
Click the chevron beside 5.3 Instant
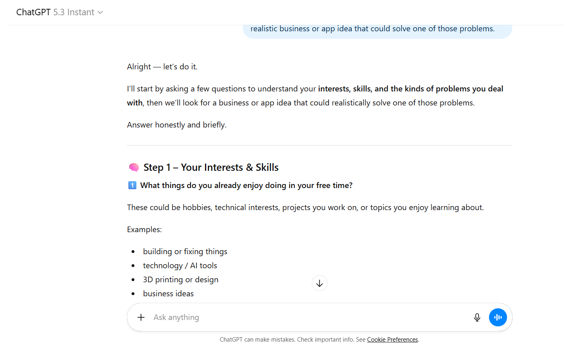pyautogui.click(x=100, y=12)
